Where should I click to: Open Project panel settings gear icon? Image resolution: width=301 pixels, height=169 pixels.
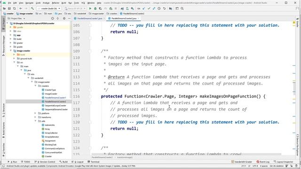(x=64, y=18)
